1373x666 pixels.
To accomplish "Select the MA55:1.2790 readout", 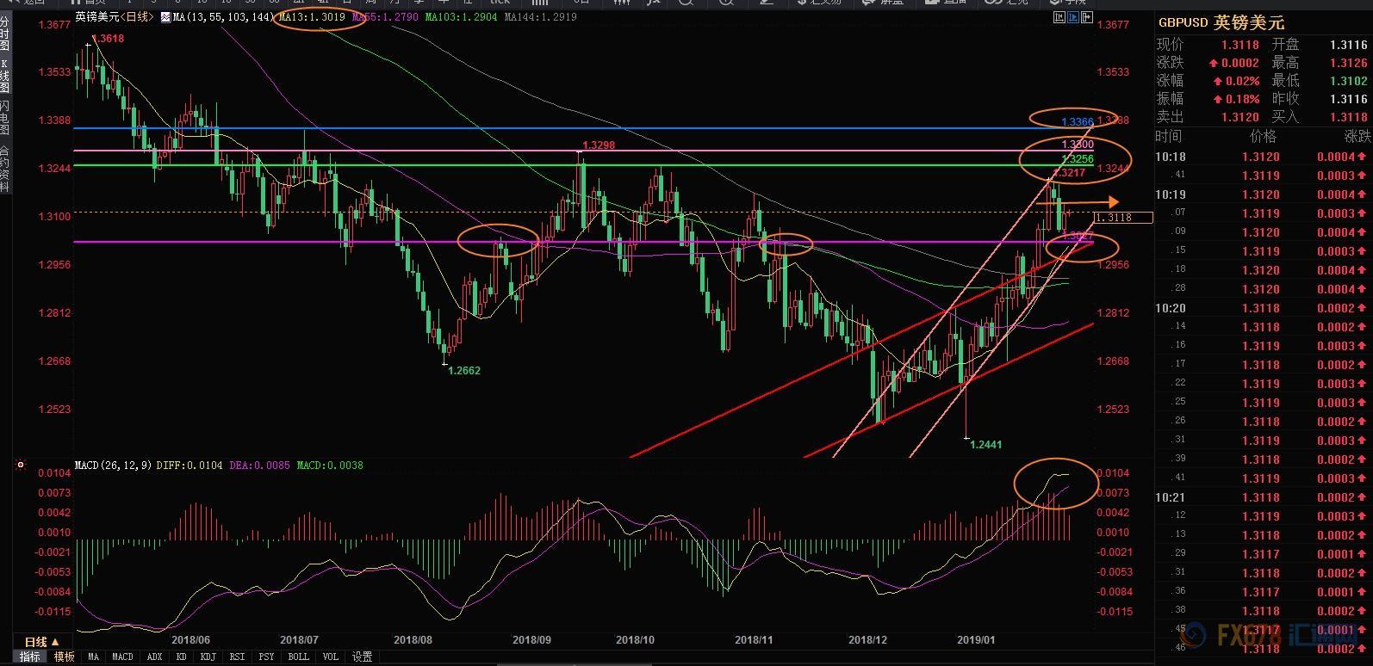I will coord(385,16).
